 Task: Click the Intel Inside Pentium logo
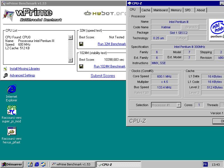(216, 30)
